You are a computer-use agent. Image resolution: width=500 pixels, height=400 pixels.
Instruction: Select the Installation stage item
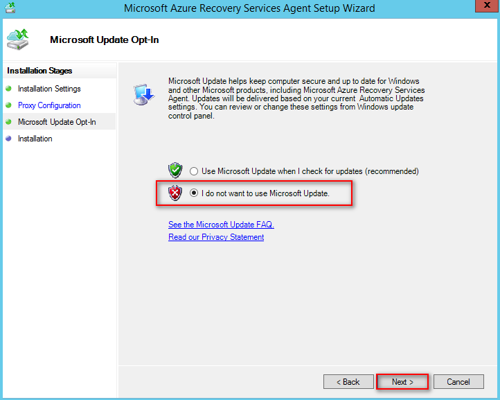(x=35, y=139)
